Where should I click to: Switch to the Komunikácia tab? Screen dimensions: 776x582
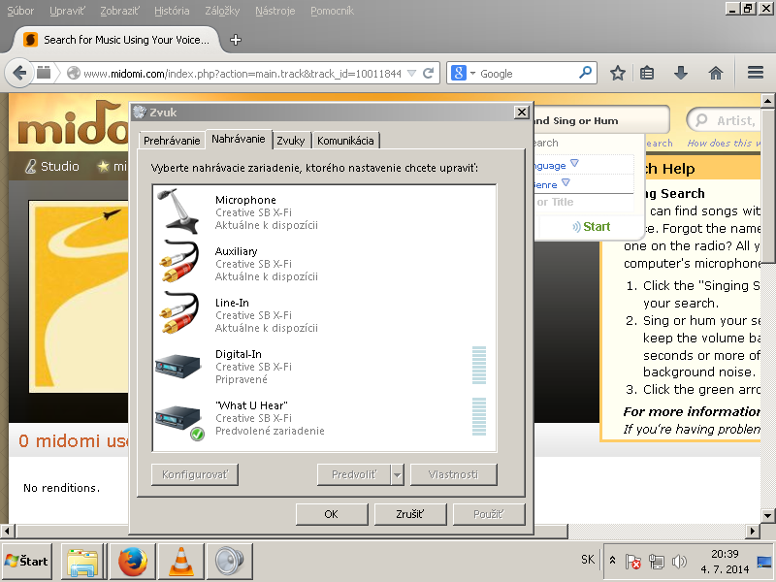point(345,141)
